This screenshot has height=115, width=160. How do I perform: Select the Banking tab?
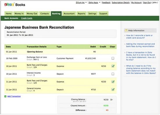point(56,13)
